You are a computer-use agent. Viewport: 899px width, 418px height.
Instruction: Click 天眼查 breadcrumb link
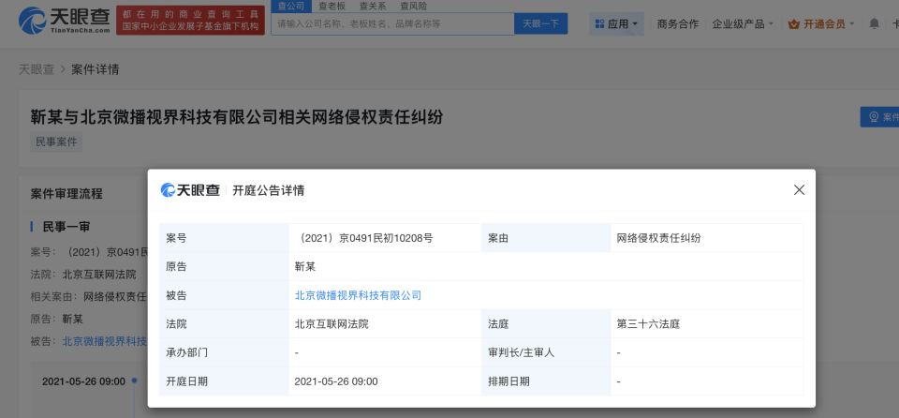37,69
